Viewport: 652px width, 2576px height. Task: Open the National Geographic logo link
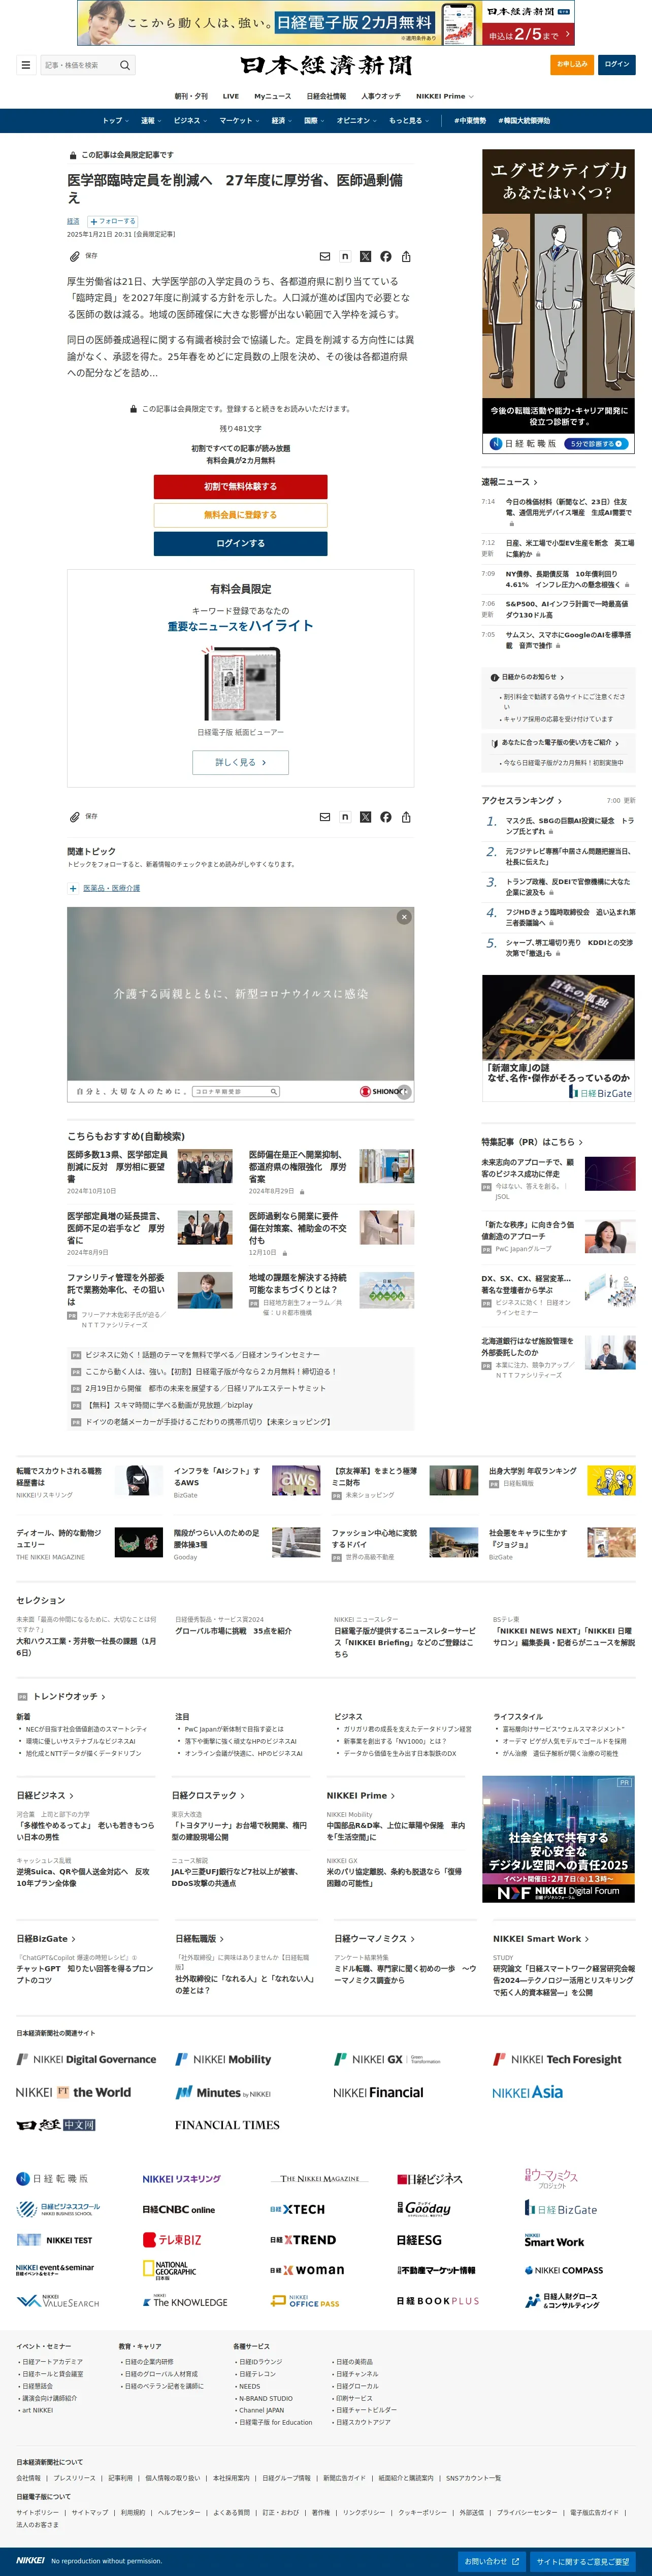pyautogui.click(x=169, y=2269)
